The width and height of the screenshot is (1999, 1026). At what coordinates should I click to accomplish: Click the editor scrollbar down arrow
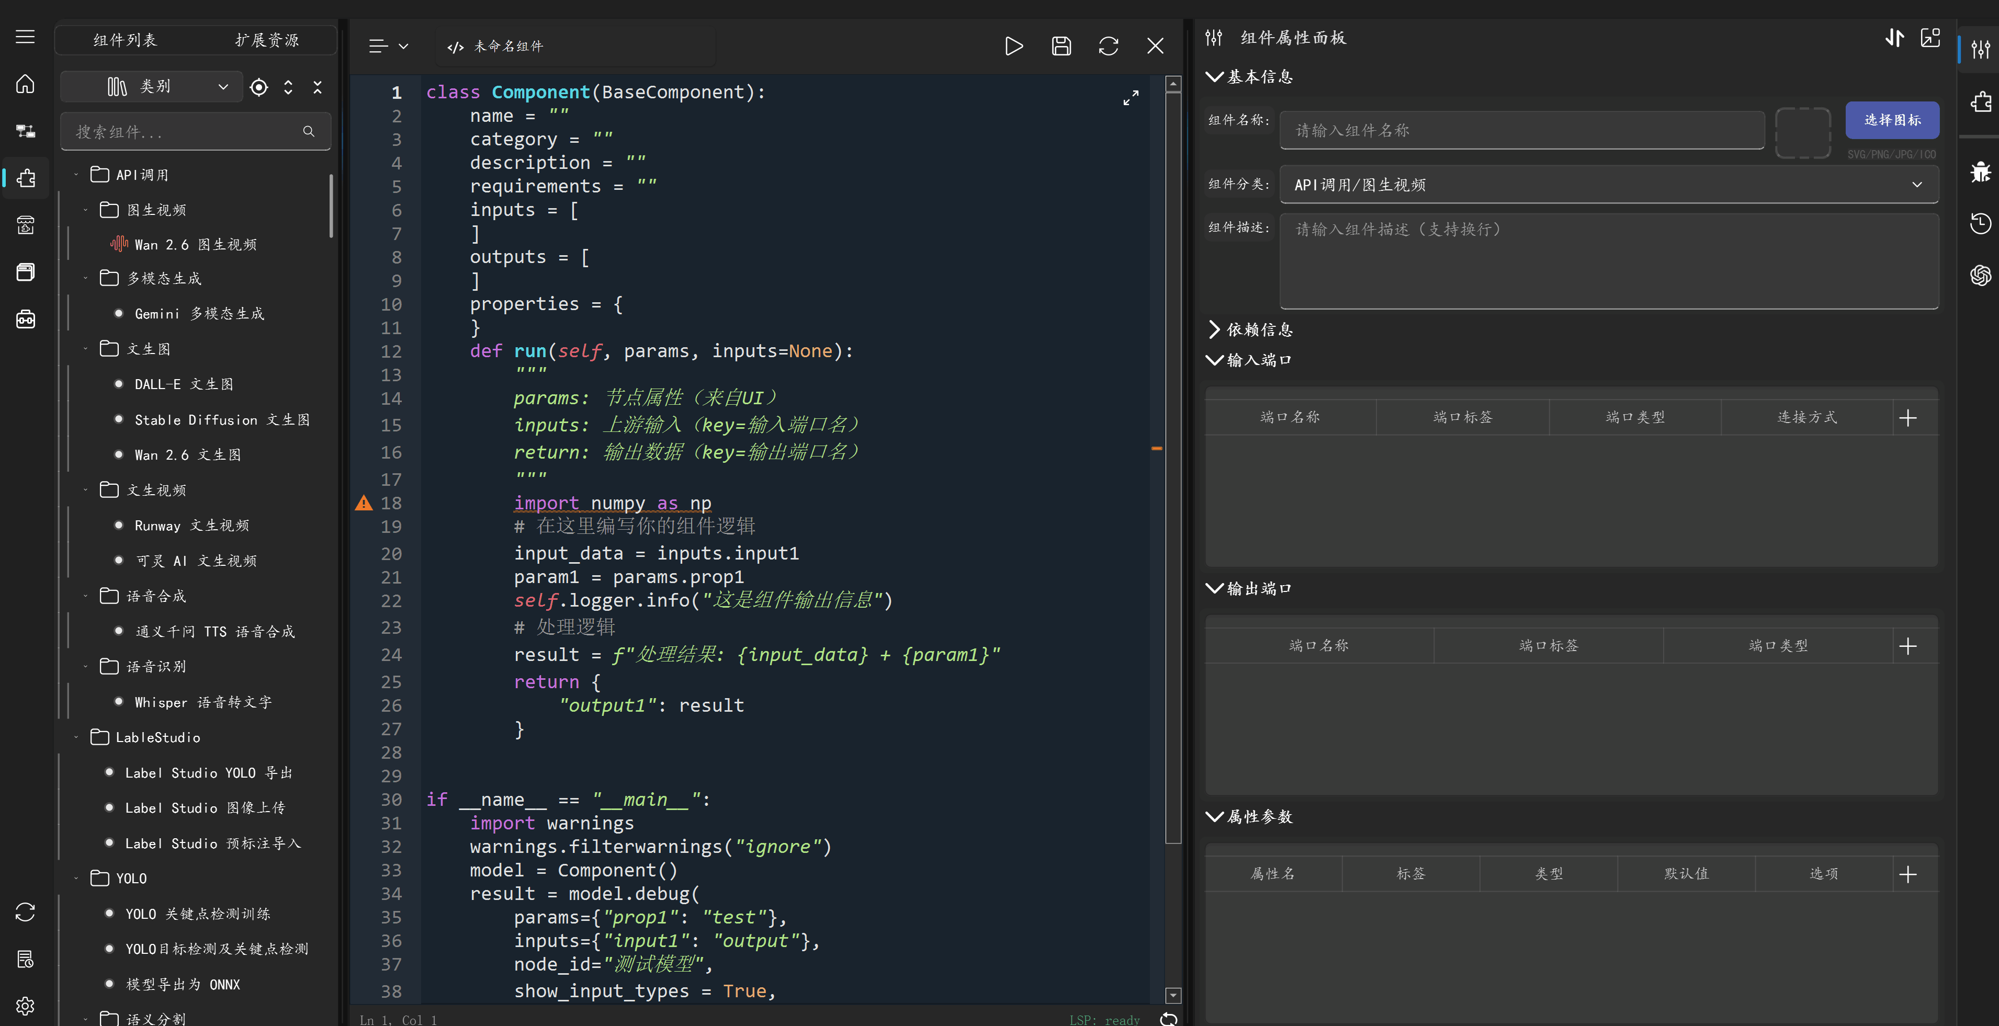(x=1173, y=995)
